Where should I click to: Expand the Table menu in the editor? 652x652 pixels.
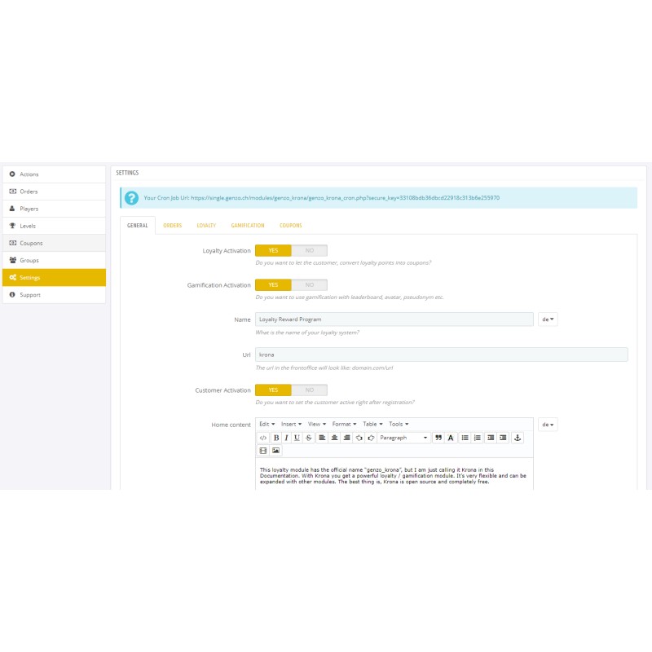[x=372, y=424]
